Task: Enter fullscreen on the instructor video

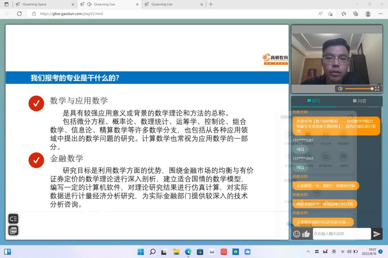Action: point(377,89)
